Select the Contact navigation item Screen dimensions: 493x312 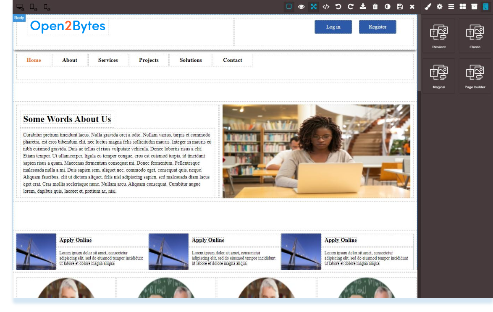(x=233, y=60)
